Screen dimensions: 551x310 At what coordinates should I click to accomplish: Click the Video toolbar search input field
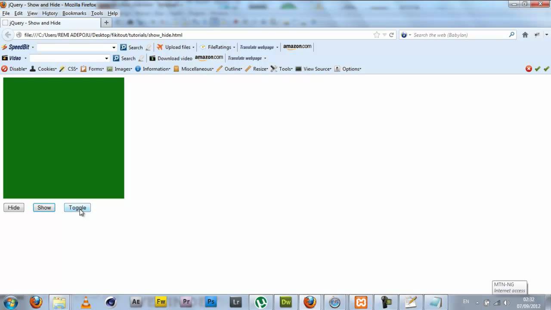click(x=67, y=58)
